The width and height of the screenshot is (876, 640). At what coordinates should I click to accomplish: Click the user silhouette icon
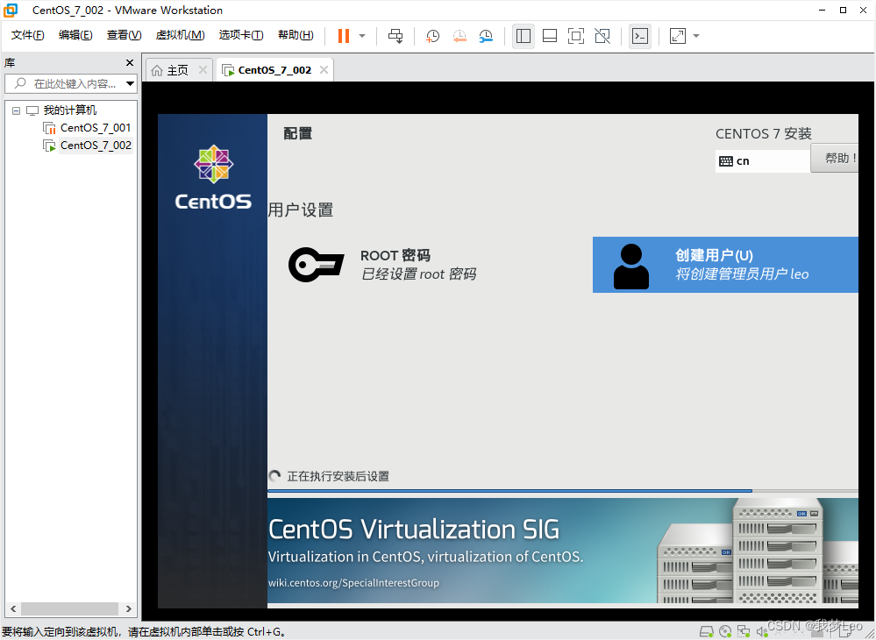pyautogui.click(x=631, y=267)
